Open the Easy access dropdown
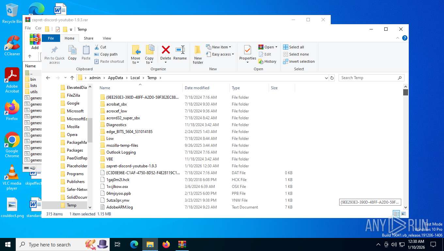Viewport: 444px width, 251px height. coord(220,54)
